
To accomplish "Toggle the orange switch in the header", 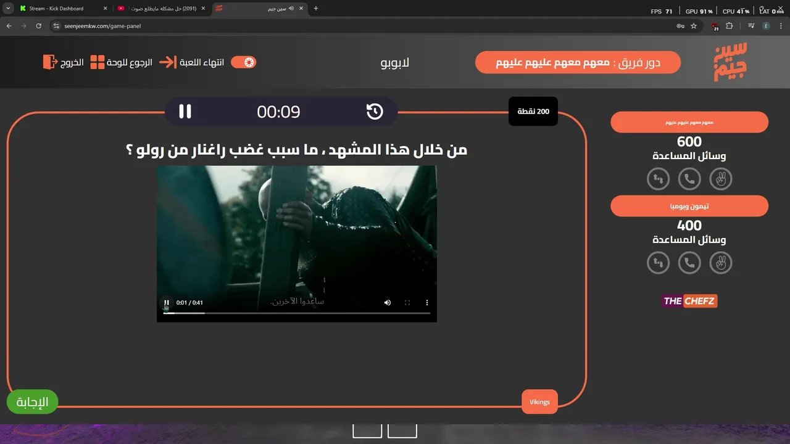I will pos(243,62).
